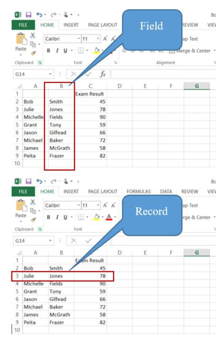
Task: Click the Name Box showing G14 in lower window
Action: click(x=33, y=241)
